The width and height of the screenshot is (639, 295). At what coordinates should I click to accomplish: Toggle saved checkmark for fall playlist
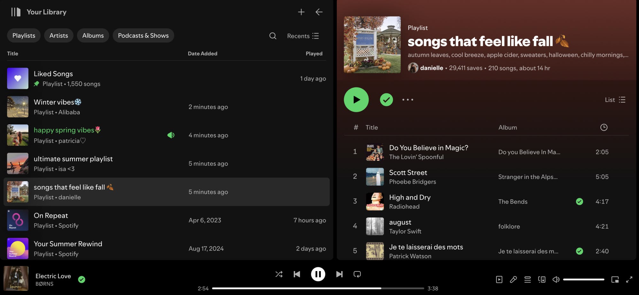(386, 100)
